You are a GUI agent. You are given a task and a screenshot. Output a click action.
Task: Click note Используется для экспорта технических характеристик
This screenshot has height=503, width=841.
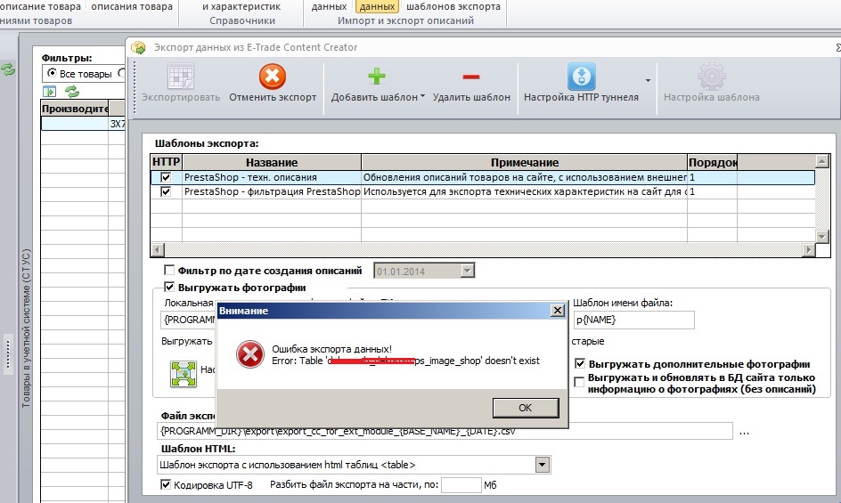525,191
